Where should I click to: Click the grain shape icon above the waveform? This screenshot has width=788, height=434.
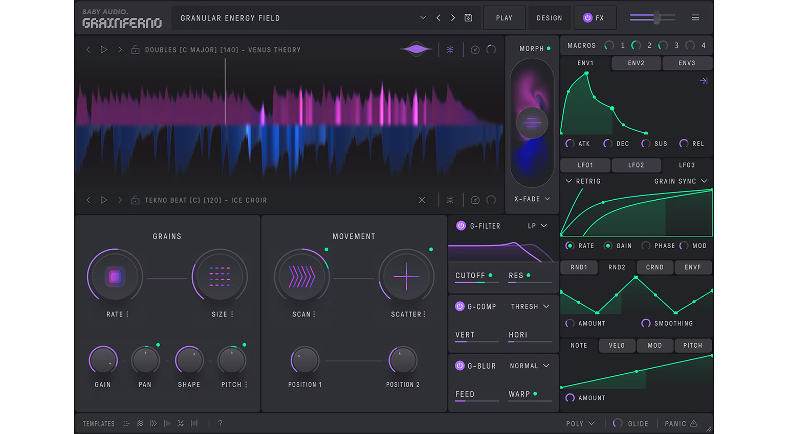(415, 49)
